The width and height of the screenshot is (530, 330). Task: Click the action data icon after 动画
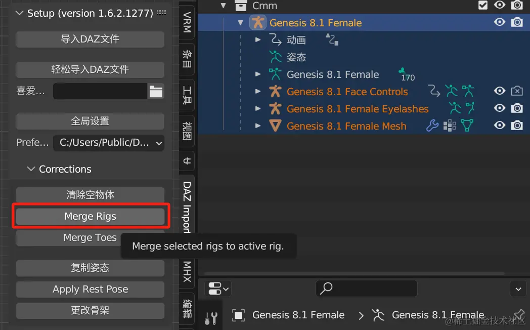point(332,39)
